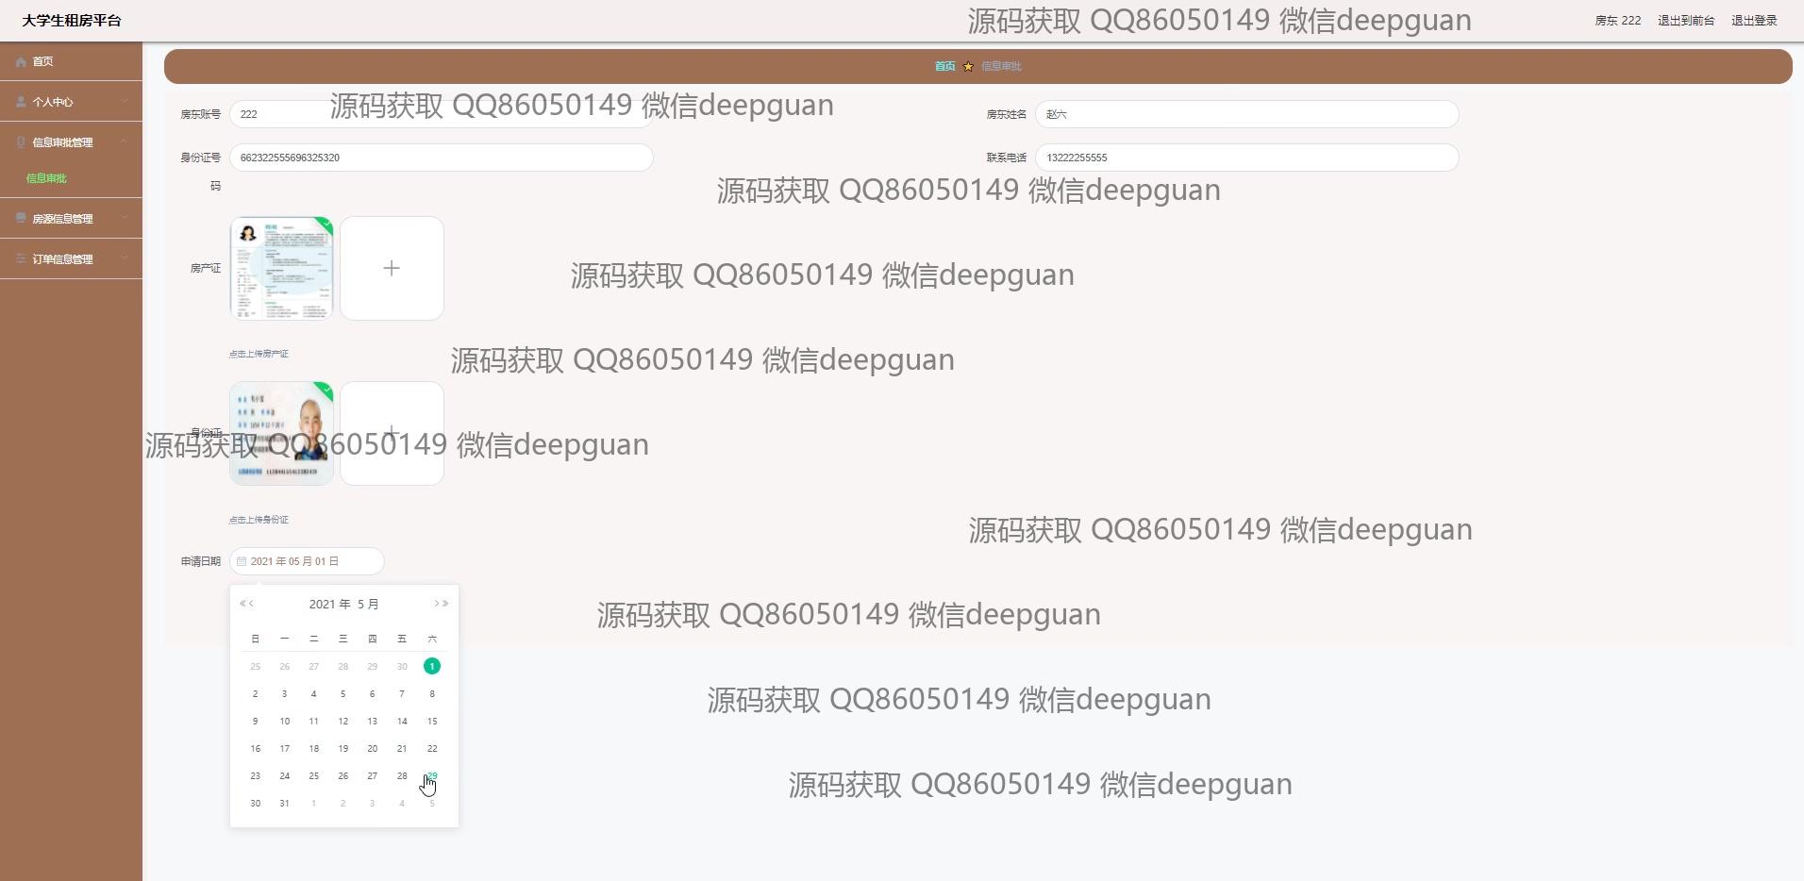Click 退出登录 in the top bar
Image resolution: width=1804 pixels, height=881 pixels.
(x=1754, y=21)
